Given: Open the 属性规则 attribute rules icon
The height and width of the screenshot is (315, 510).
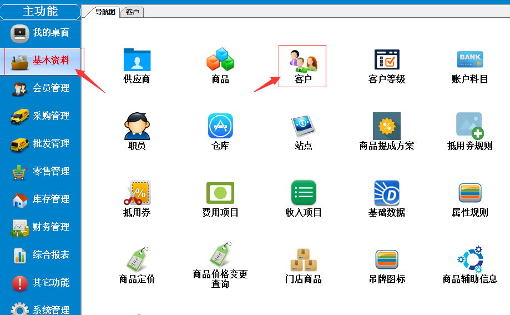Looking at the screenshot, I should click(x=470, y=193).
